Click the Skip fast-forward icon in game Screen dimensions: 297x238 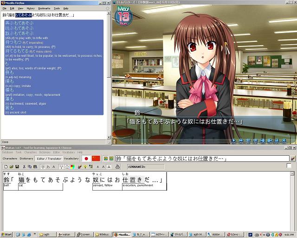coord(241,141)
